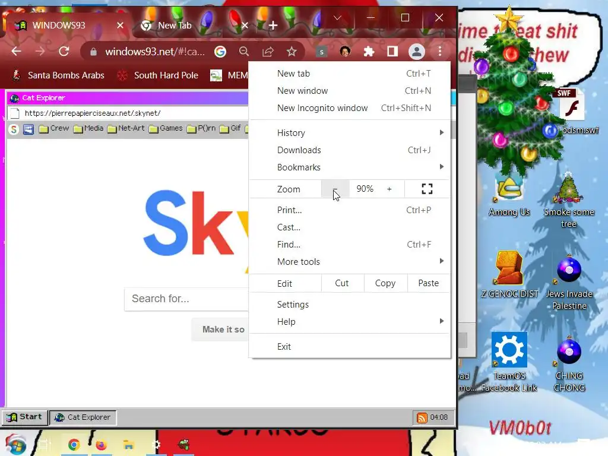Open File Explorer from the taskbar
This screenshot has width=608, height=456.
(x=128, y=445)
